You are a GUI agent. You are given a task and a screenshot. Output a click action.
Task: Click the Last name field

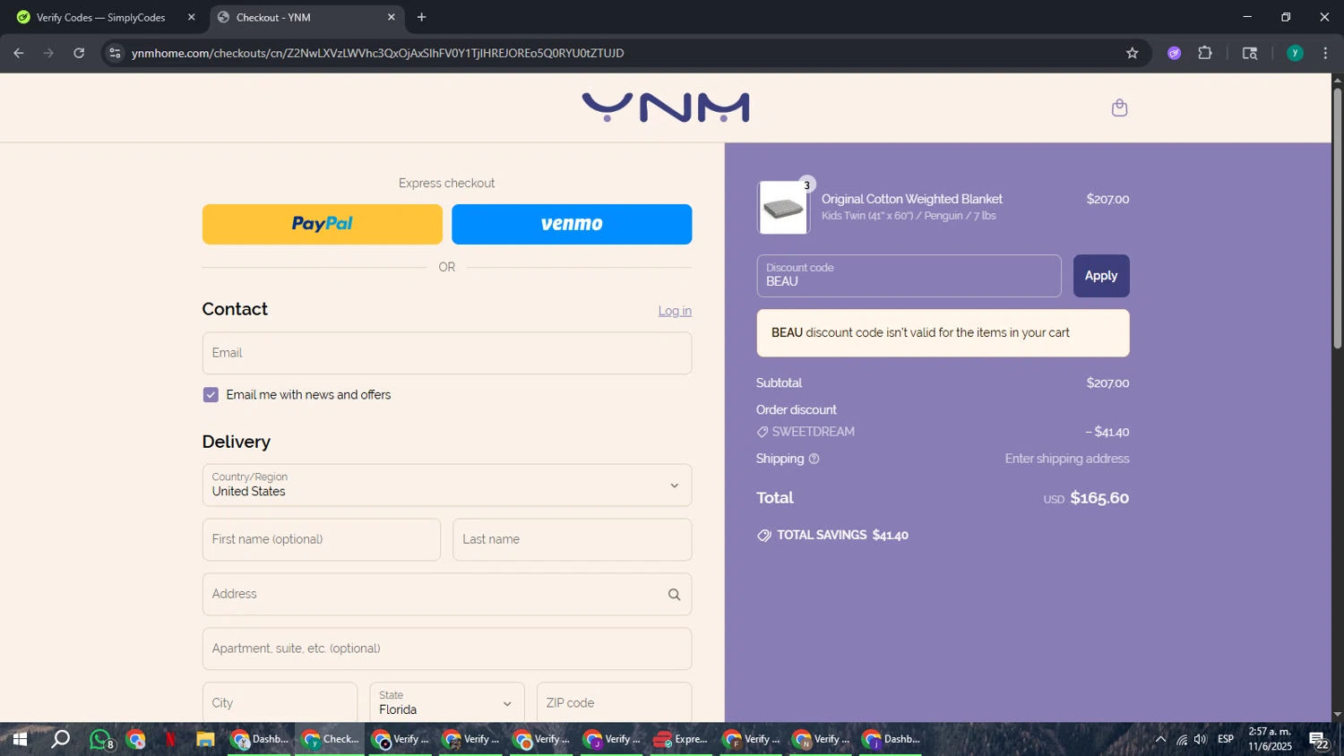[572, 539]
